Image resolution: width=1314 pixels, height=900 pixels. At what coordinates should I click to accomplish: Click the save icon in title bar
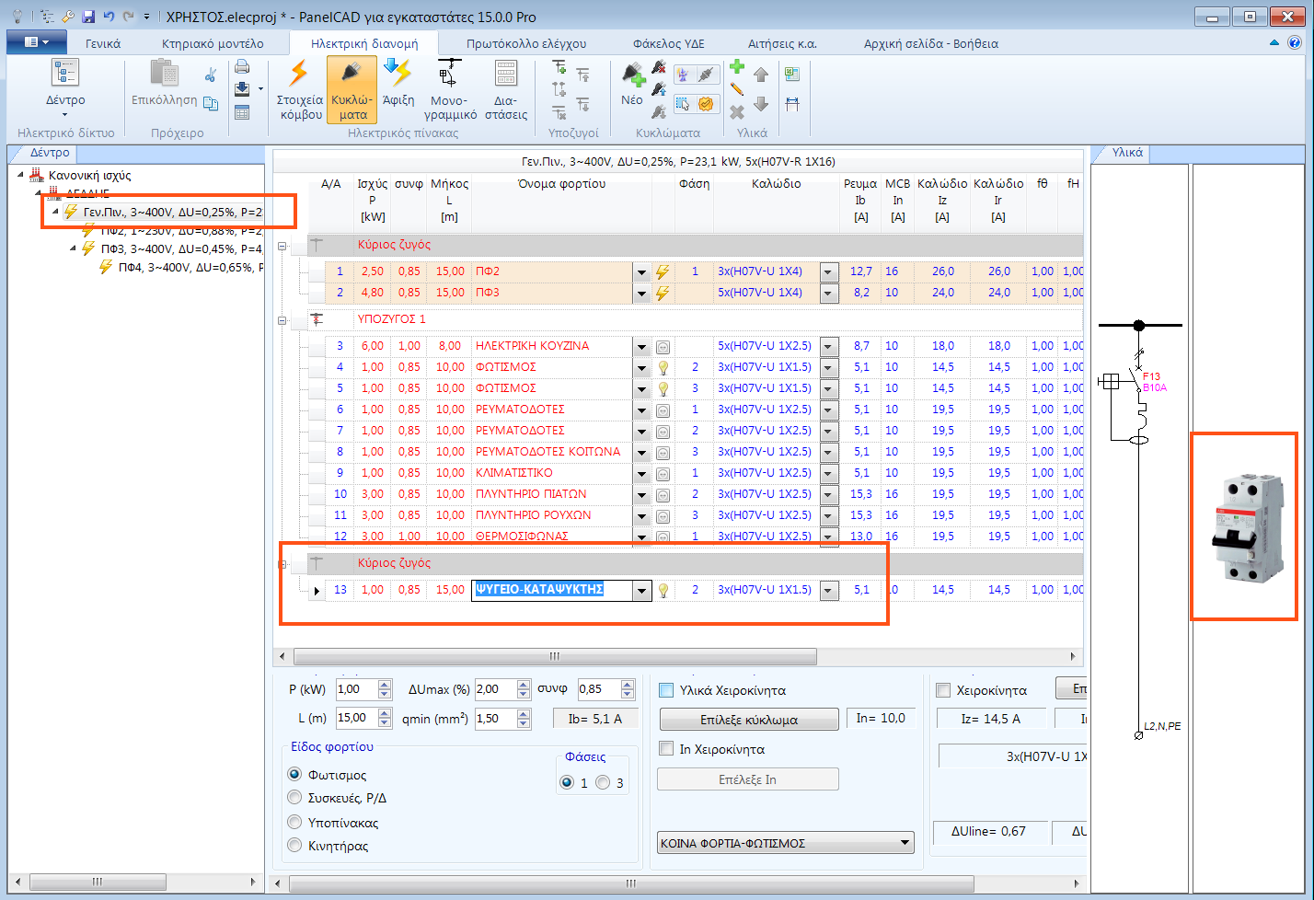[x=88, y=17]
